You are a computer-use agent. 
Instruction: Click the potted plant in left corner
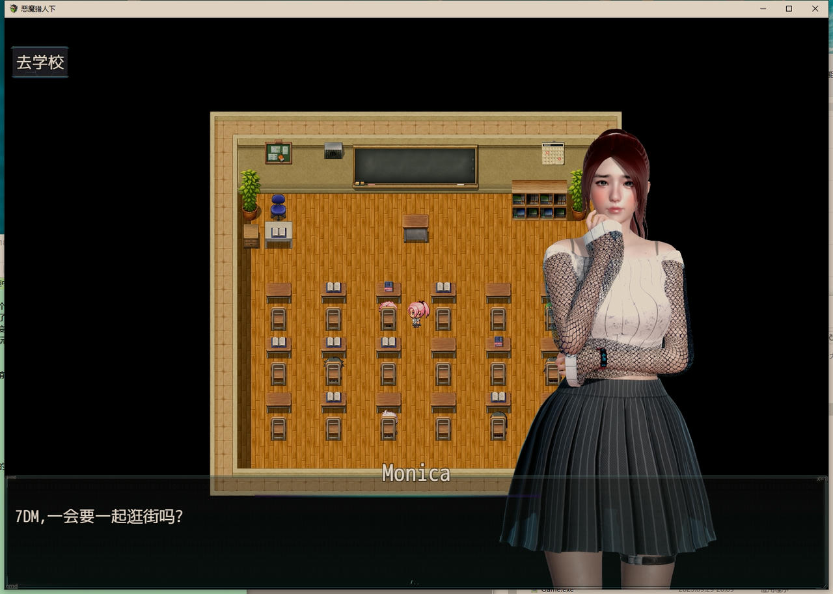[x=249, y=193]
